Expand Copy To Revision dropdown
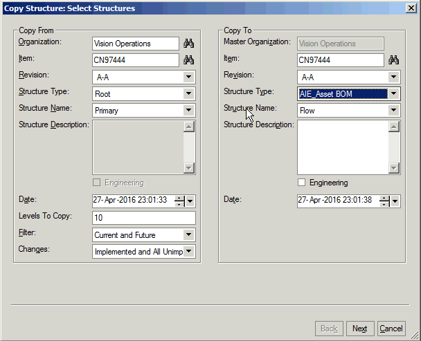Screen dimensions: 421x341 tap(393, 77)
